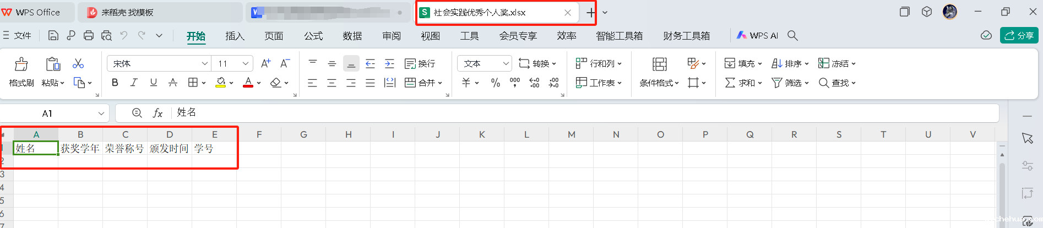Viewport: 1043px width, 228px height.
Task: Click the Format Painter (格式刷) icon
Action: pos(21,64)
